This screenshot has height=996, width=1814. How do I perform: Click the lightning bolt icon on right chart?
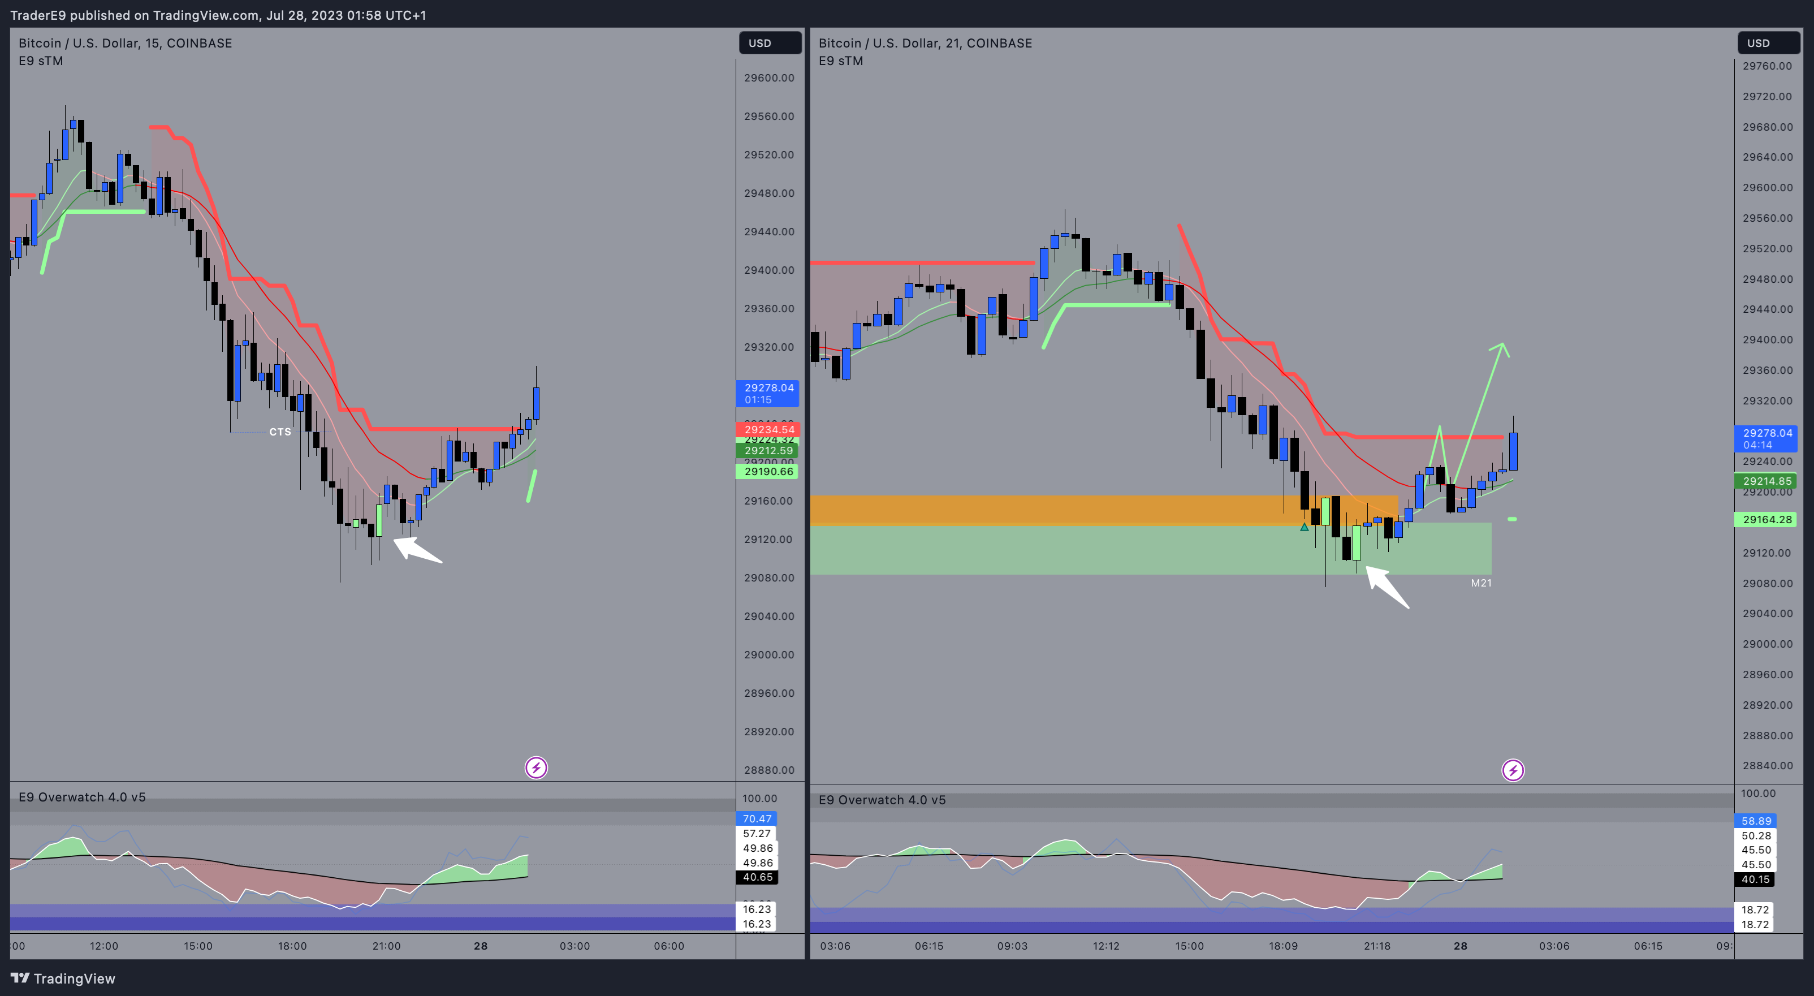coord(1513,770)
